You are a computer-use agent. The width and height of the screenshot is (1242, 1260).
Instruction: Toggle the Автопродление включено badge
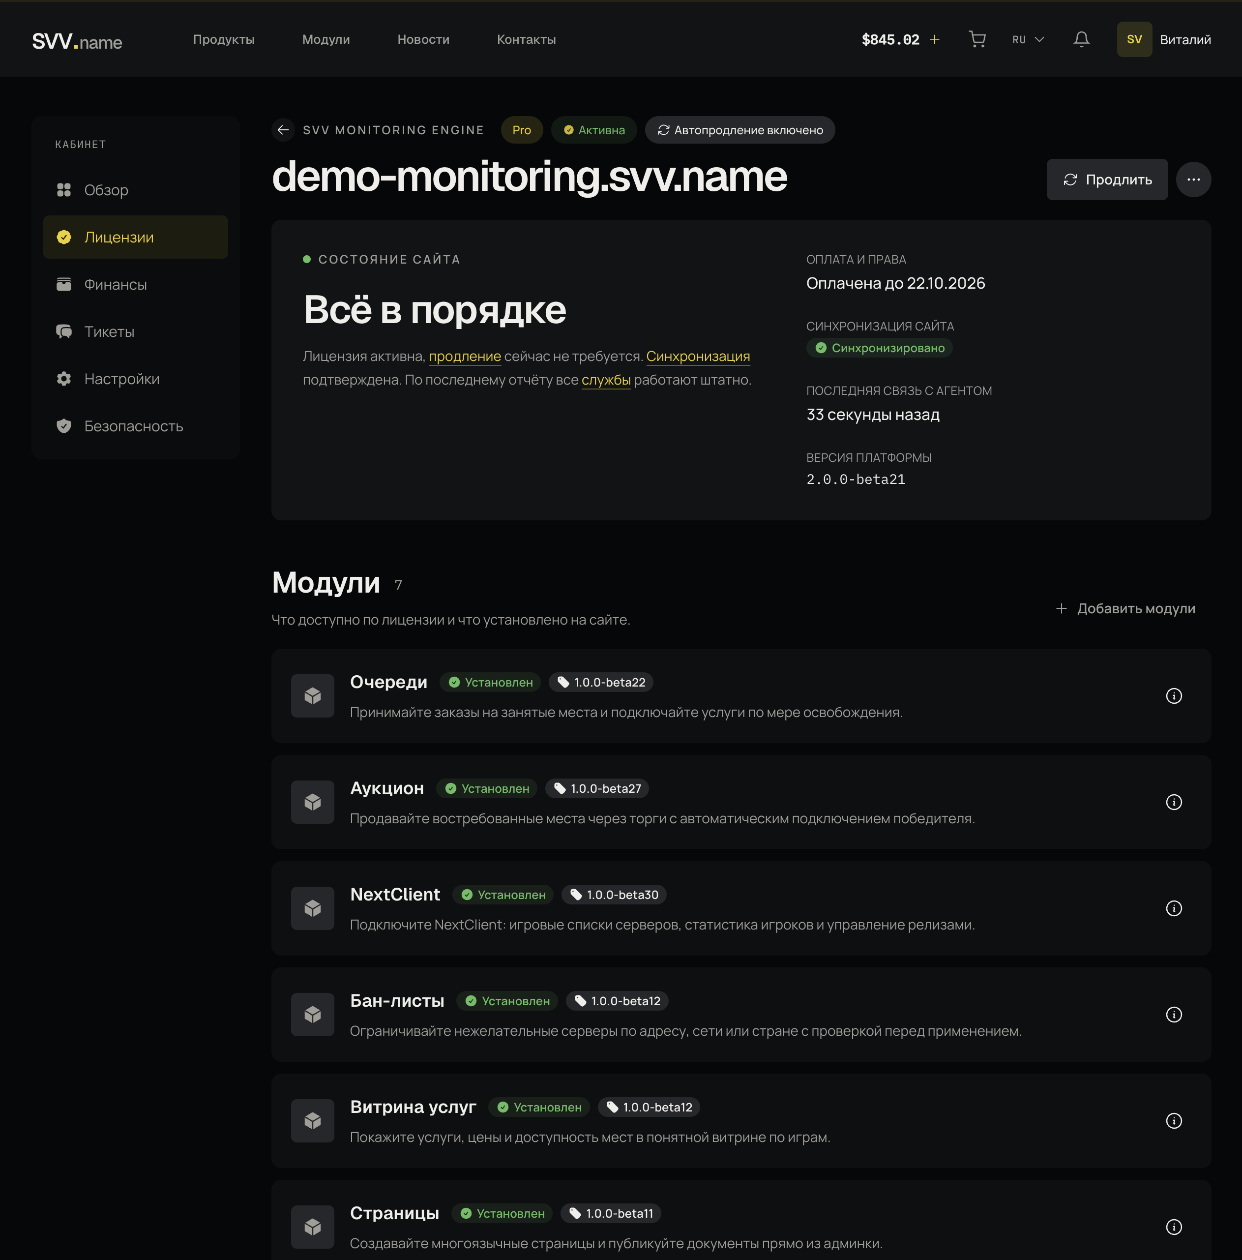[x=739, y=130]
